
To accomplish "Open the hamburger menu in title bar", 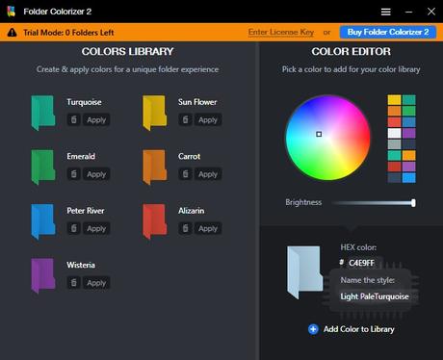I will pos(386,12).
